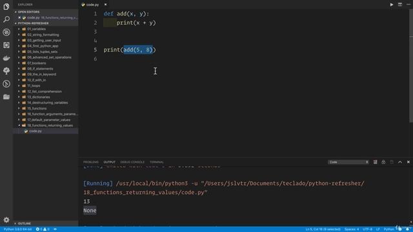Open the Source Control git icon view

point(6,84)
